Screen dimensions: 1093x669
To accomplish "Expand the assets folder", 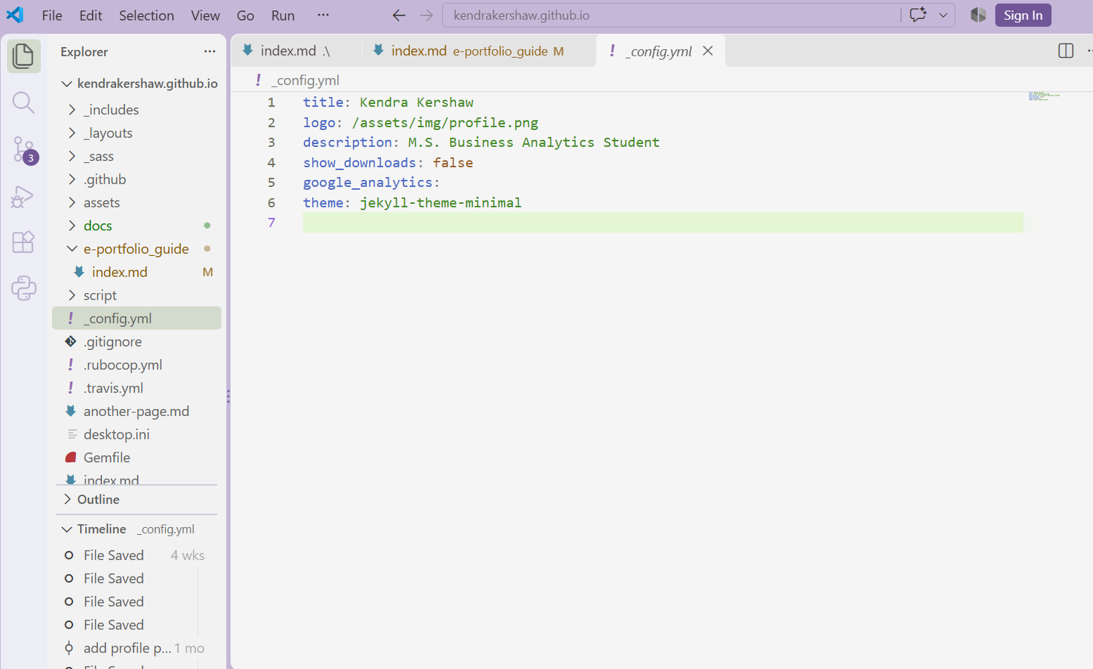I will (137, 202).
